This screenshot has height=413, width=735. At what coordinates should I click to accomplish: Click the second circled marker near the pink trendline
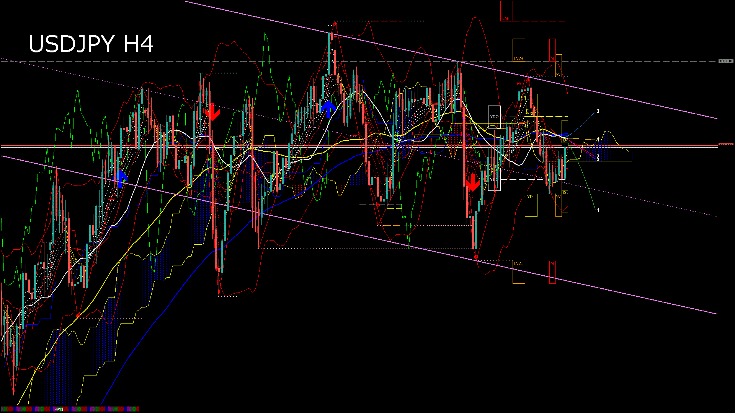pos(519,83)
